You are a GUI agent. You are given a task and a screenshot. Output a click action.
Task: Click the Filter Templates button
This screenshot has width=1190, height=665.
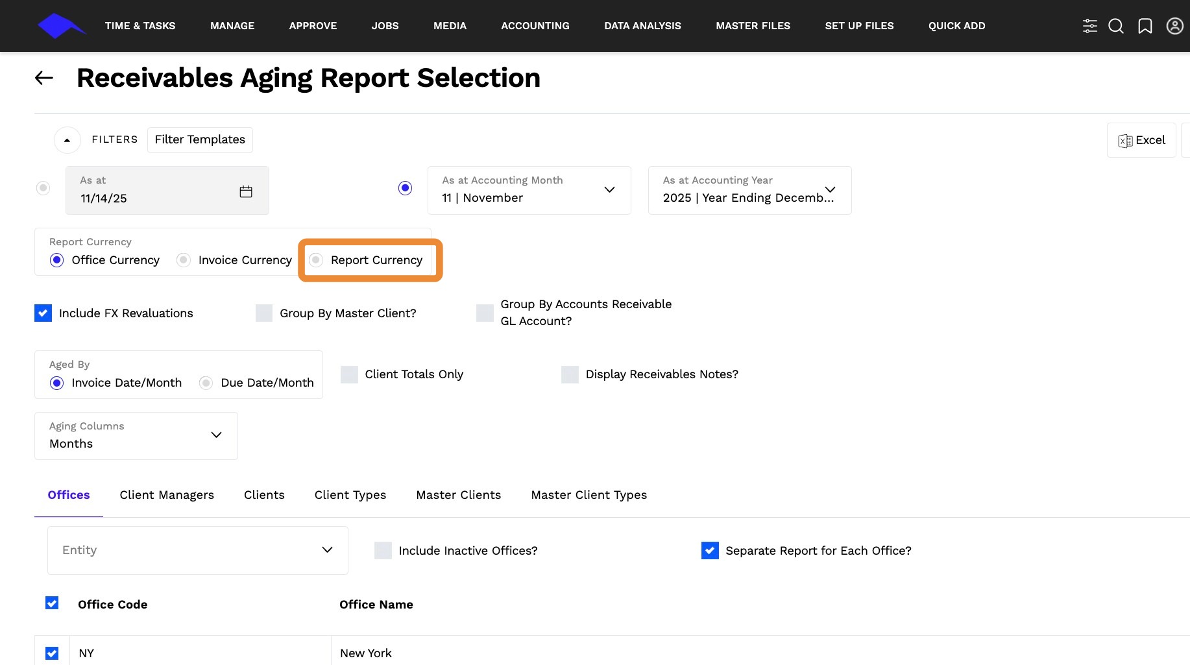coord(200,140)
